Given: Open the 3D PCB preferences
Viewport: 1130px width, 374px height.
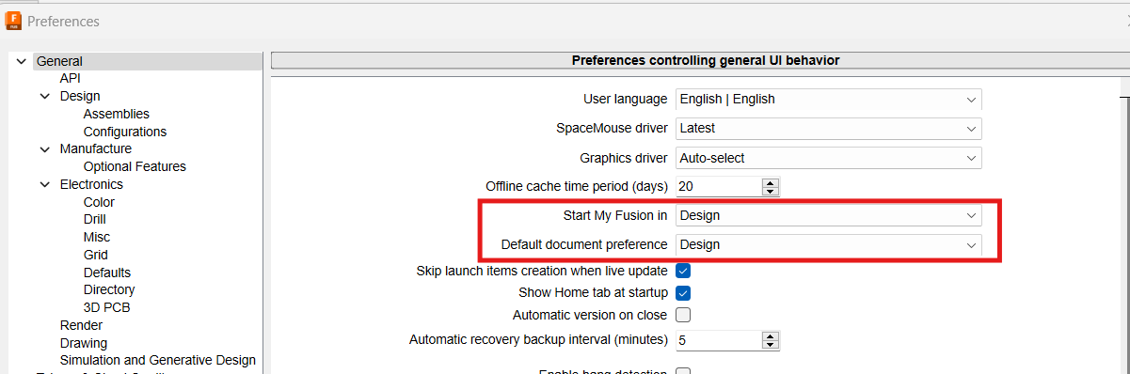Looking at the screenshot, I should (106, 307).
